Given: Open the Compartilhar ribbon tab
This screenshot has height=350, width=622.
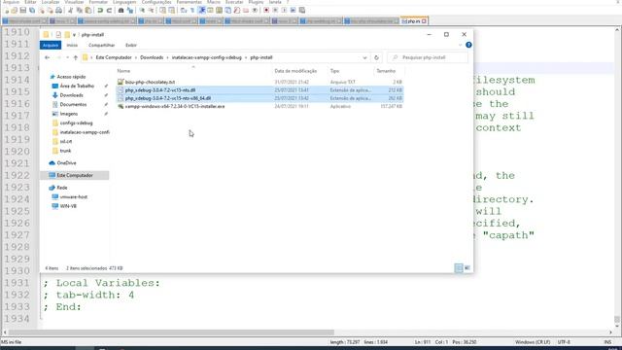Looking at the screenshot, I should [x=101, y=46].
